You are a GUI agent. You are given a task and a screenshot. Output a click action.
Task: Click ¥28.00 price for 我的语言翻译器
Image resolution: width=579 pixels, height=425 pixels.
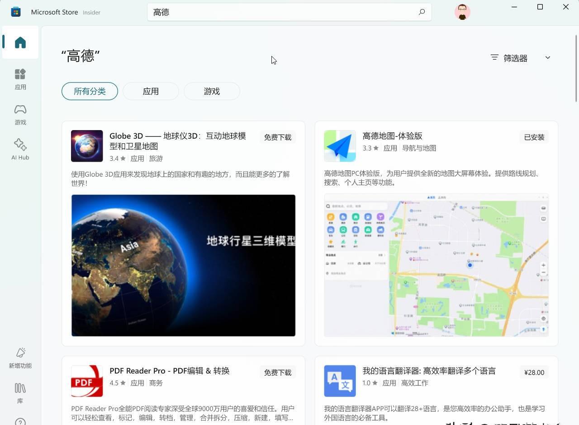pyautogui.click(x=534, y=373)
